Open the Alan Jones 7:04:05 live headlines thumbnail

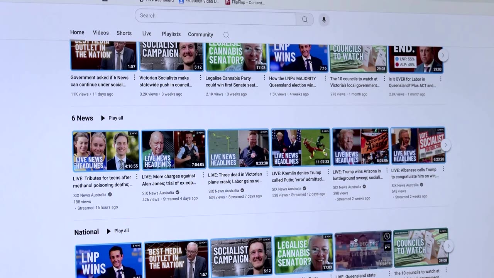click(173, 150)
